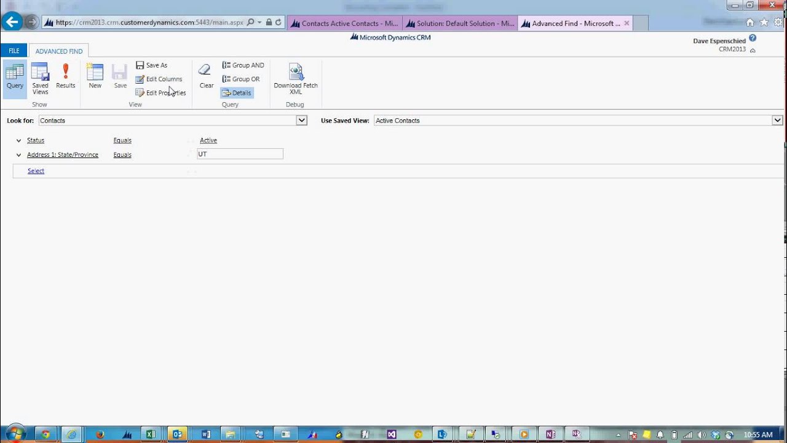Open OneNote from the taskbar
The image size is (787, 443).
pyautogui.click(x=550, y=434)
